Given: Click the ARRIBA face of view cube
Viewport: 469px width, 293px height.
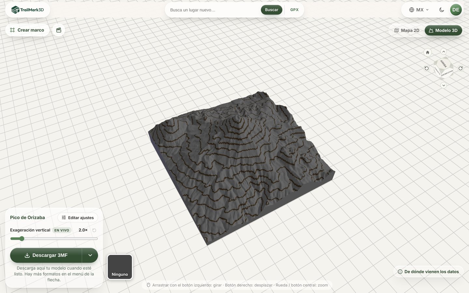Looking at the screenshot, I should pyautogui.click(x=444, y=63).
